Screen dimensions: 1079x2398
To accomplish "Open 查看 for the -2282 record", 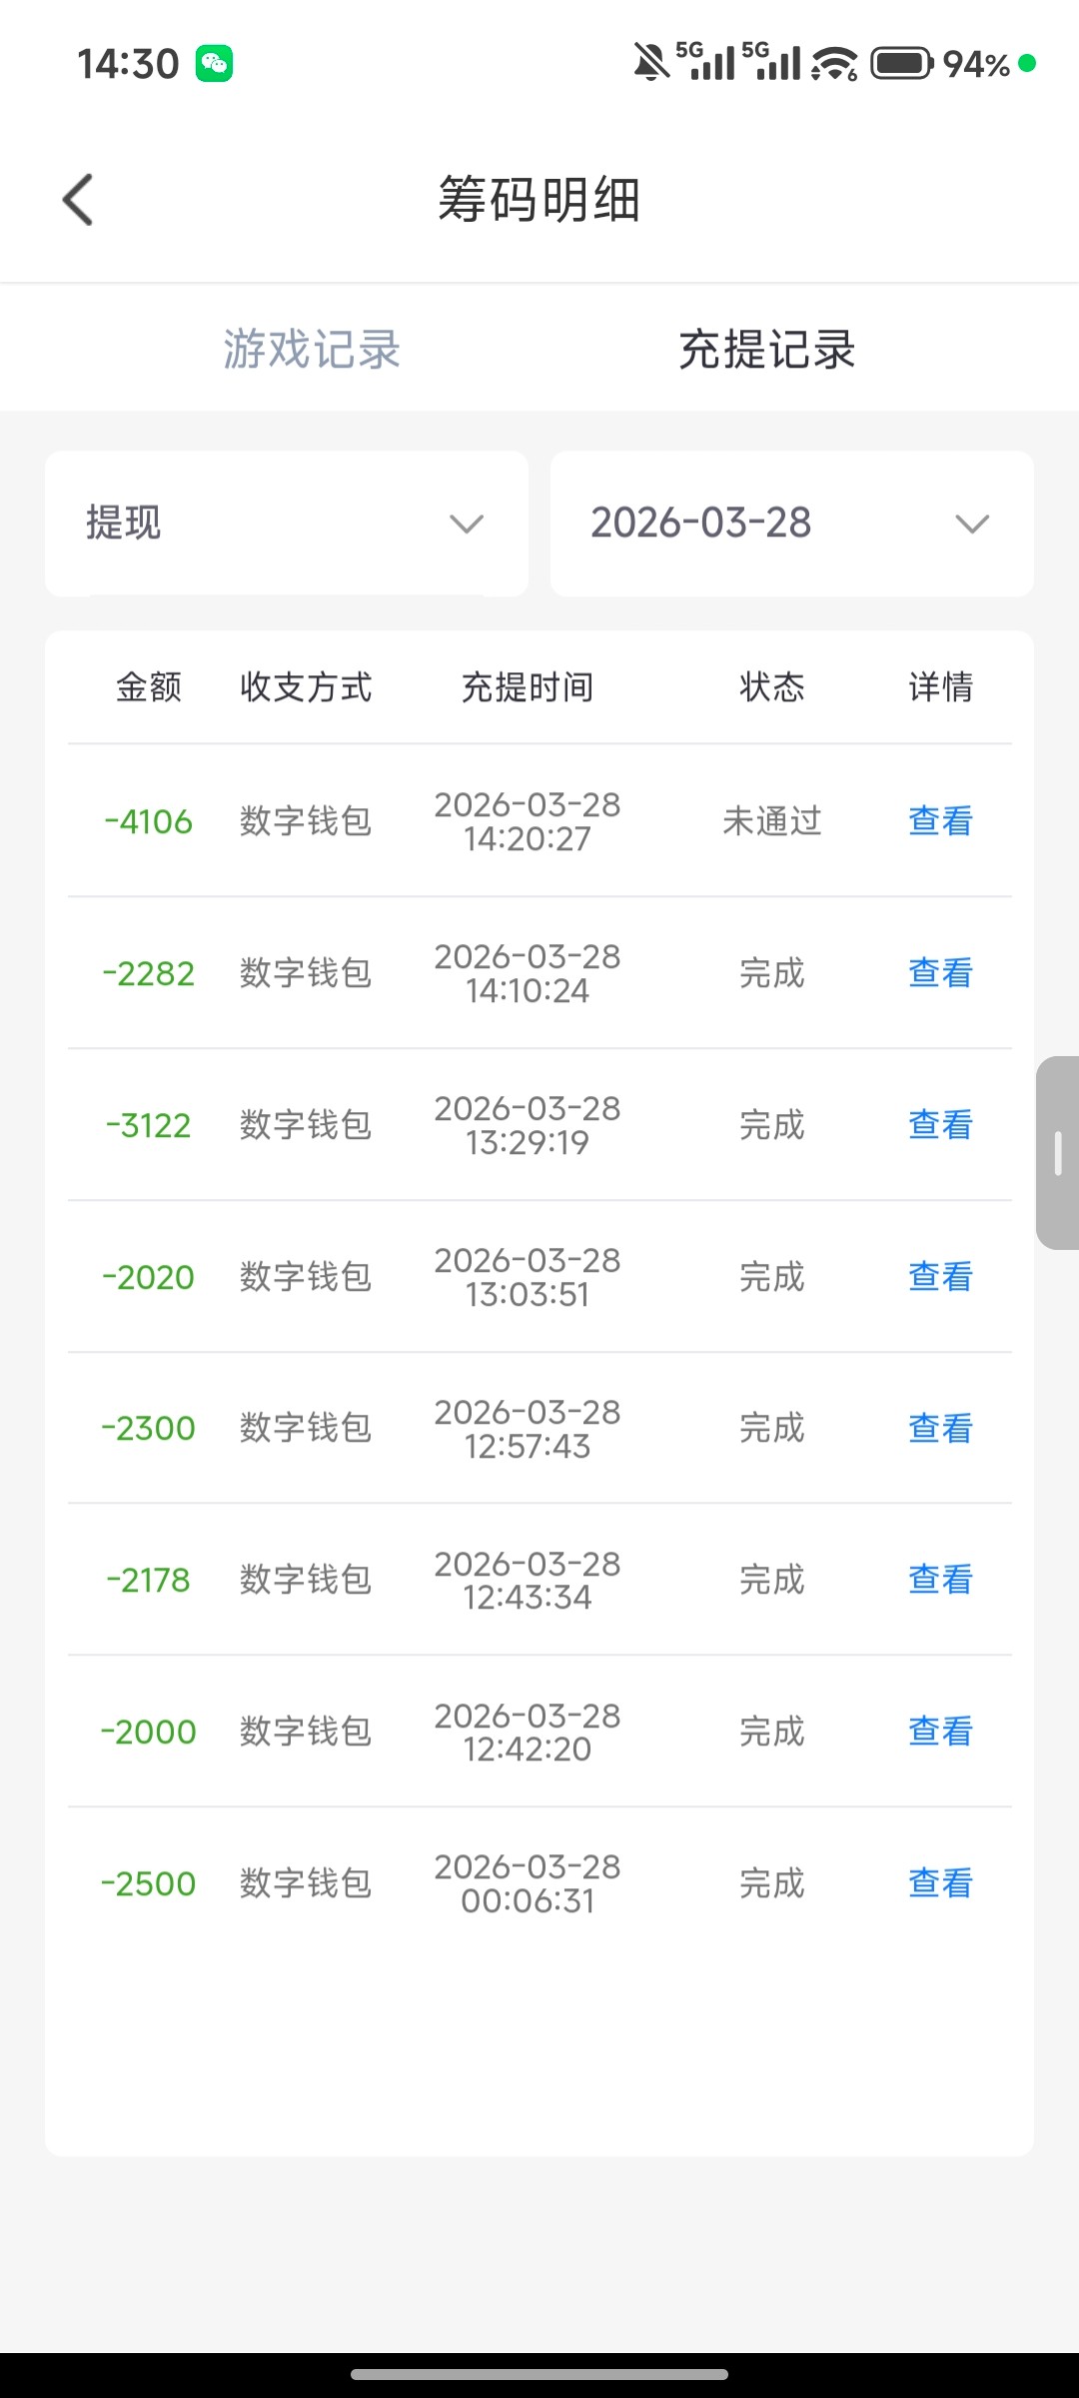I will pos(940,973).
